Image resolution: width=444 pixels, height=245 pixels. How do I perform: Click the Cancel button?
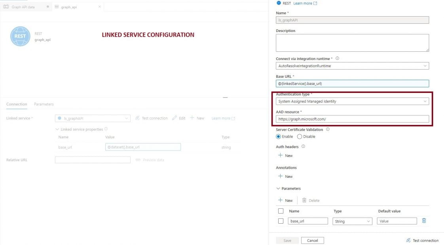tap(312, 240)
